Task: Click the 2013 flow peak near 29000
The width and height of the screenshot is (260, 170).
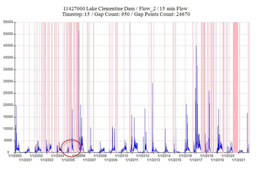Action: tap(153, 84)
